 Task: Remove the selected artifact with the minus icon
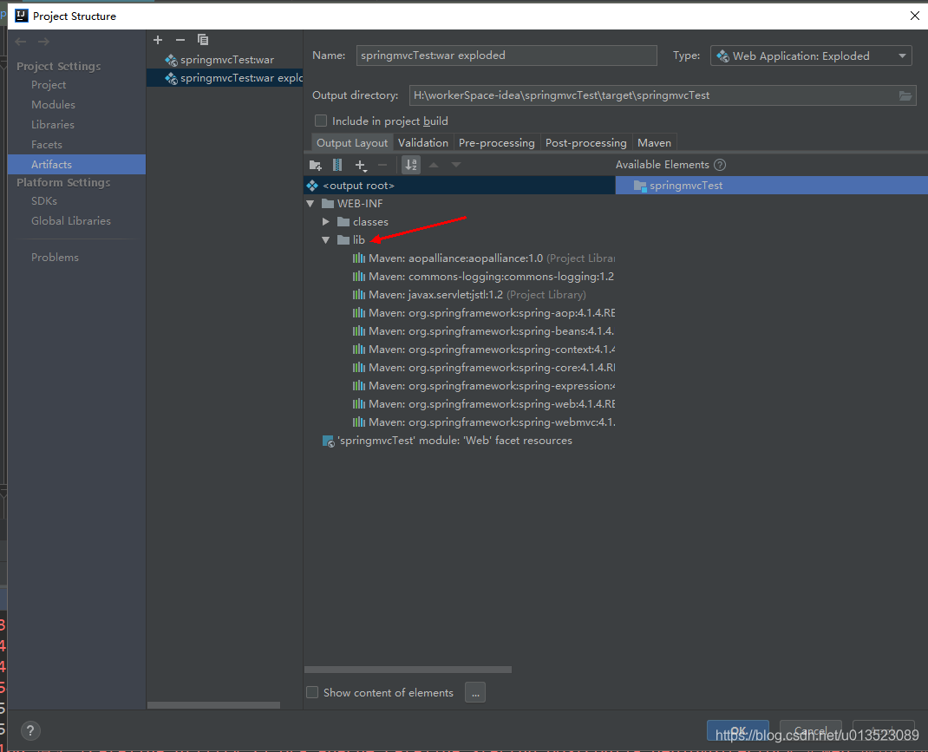pyautogui.click(x=180, y=40)
